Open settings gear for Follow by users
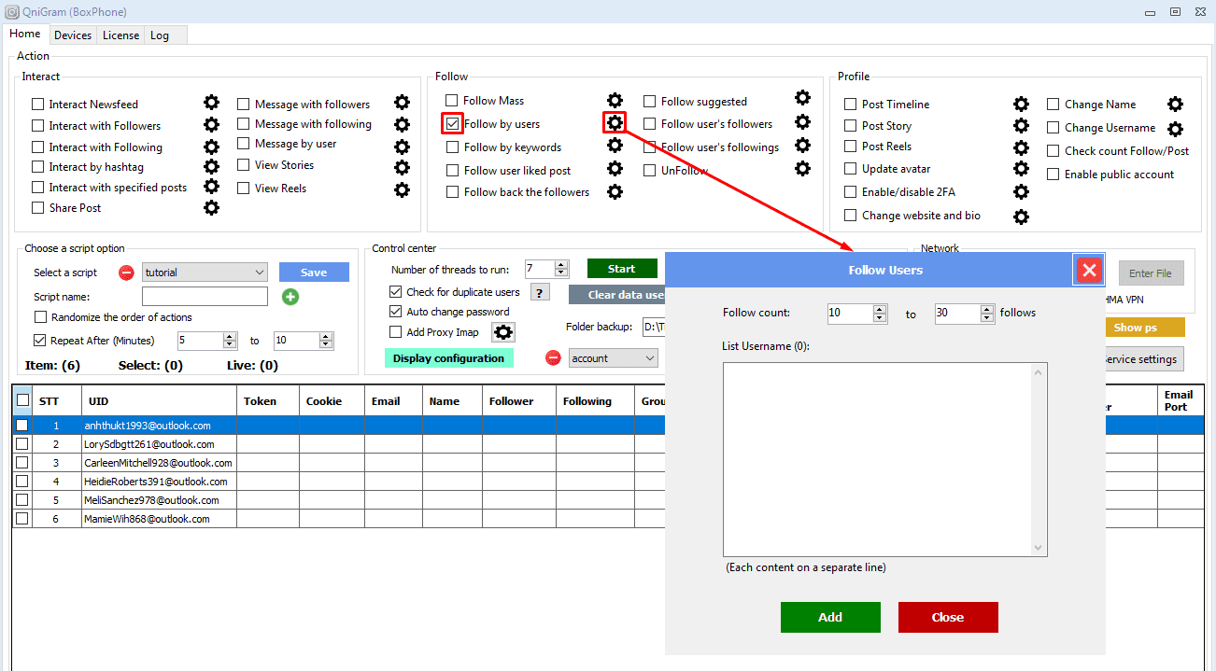Image resolution: width=1216 pixels, height=671 pixels. tap(615, 123)
